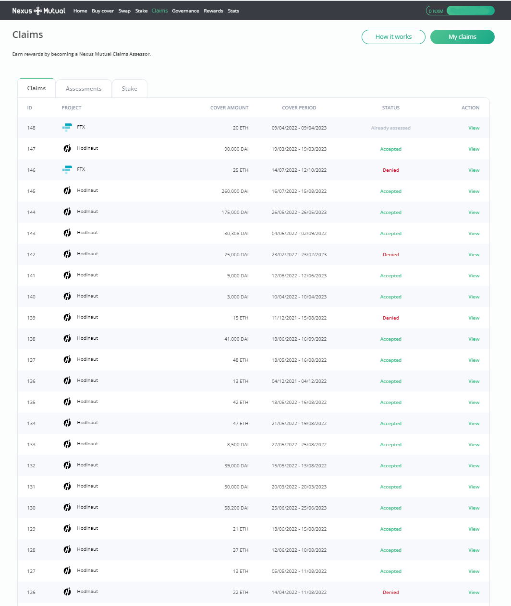The height and width of the screenshot is (606, 511).
Task: Click the Hodlnaut icon in row 136
Action: [67, 381]
